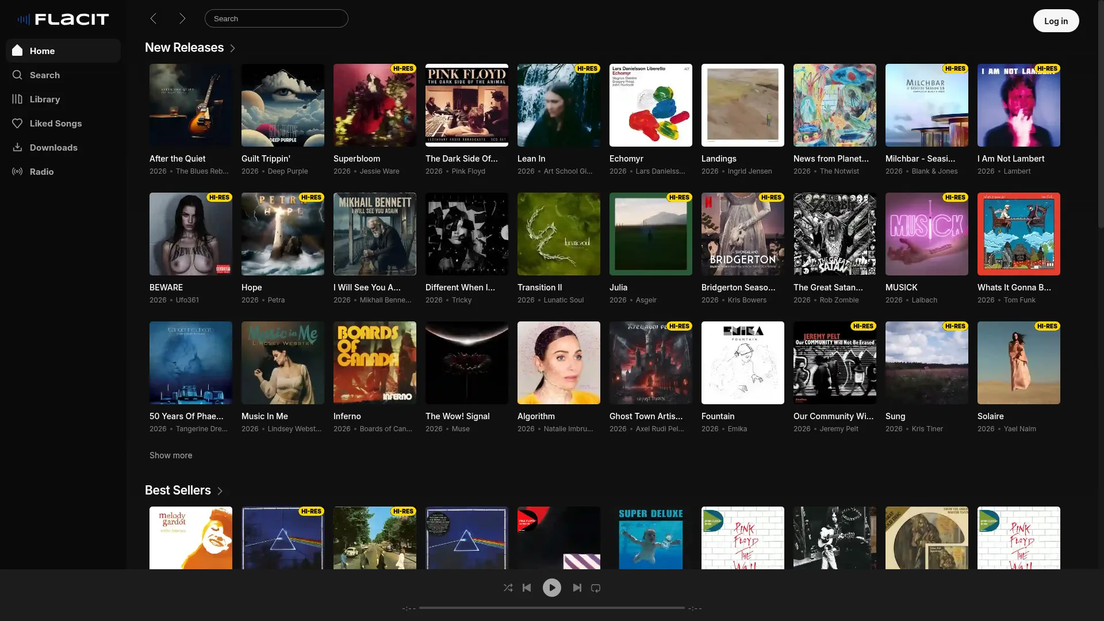
Task: Click artist name Rob Zombie
Action: point(839,300)
